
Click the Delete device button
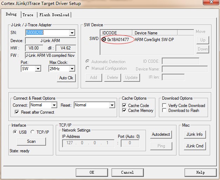click(x=113, y=78)
